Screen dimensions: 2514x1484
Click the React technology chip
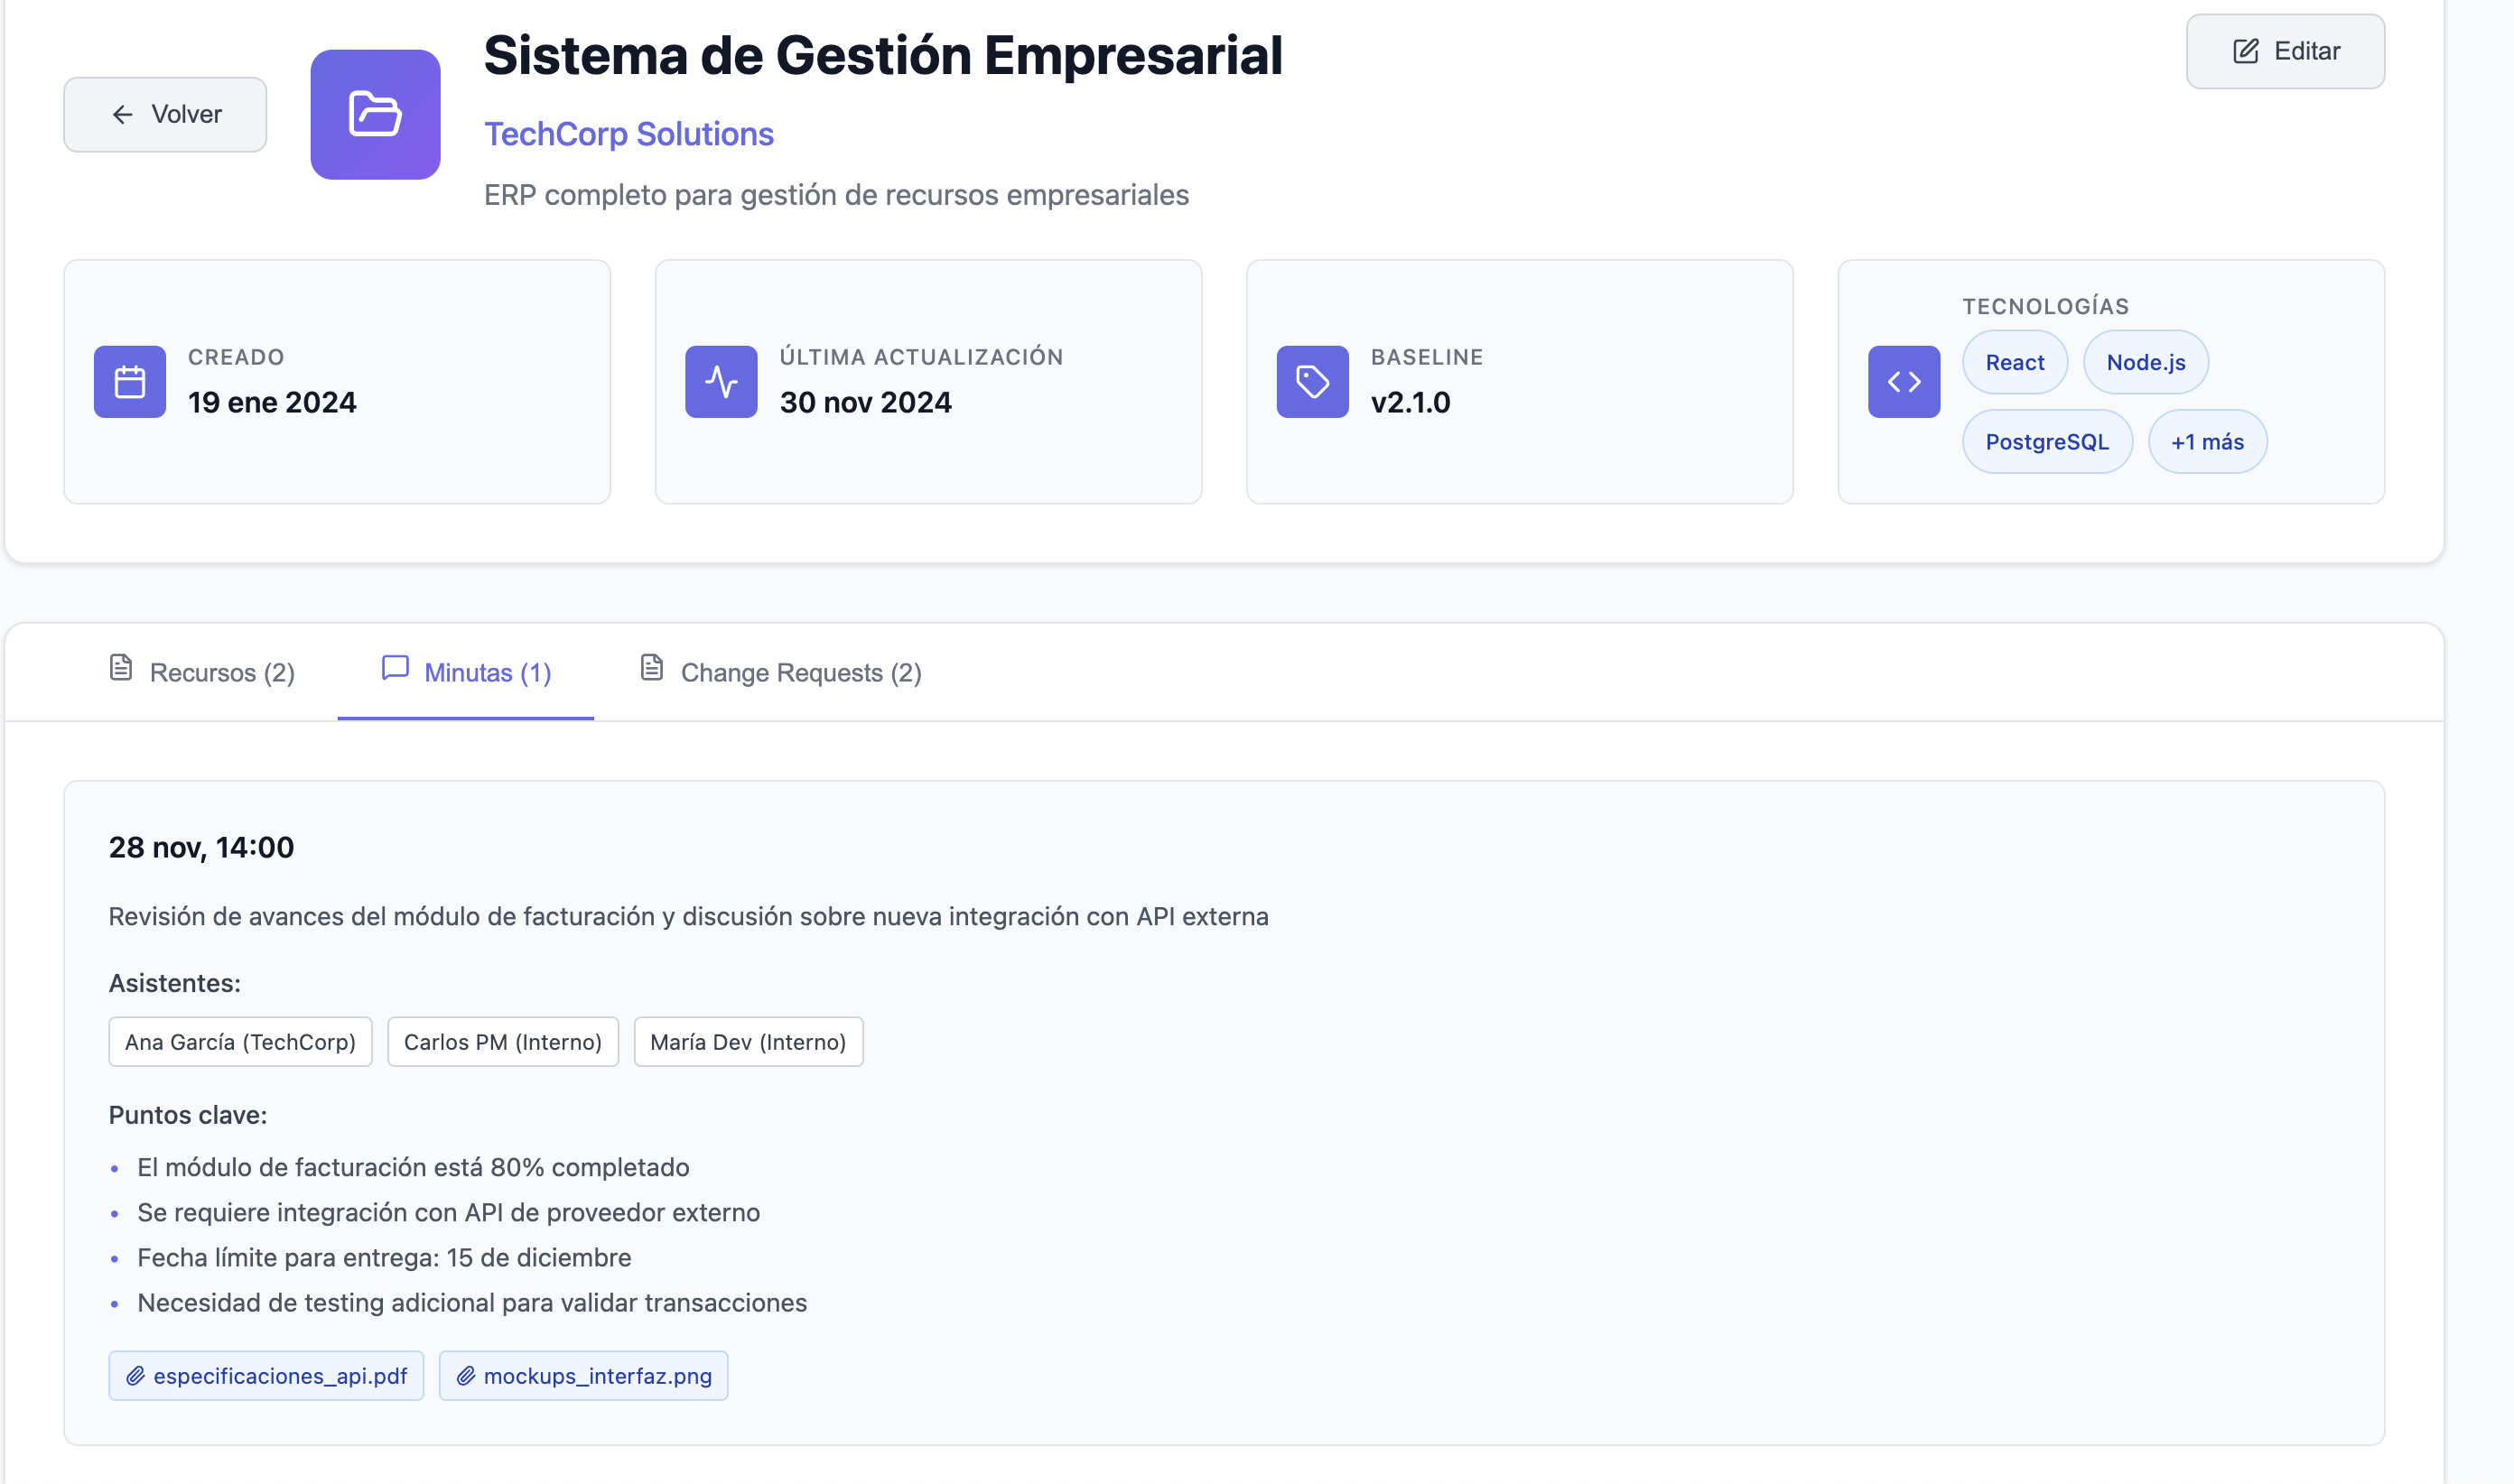[x=2014, y=362]
